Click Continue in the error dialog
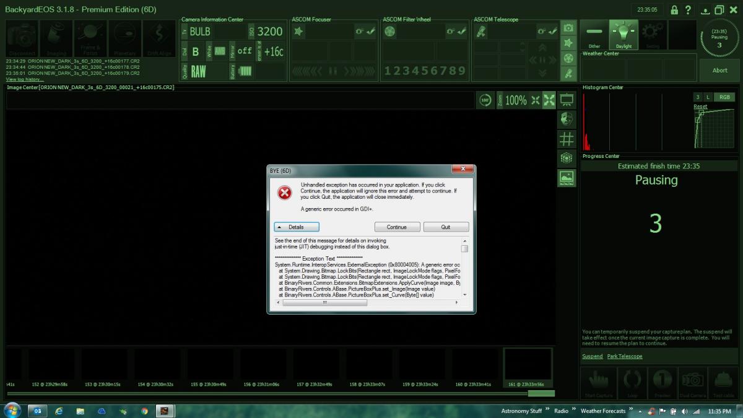The width and height of the screenshot is (743, 418). [x=397, y=227]
